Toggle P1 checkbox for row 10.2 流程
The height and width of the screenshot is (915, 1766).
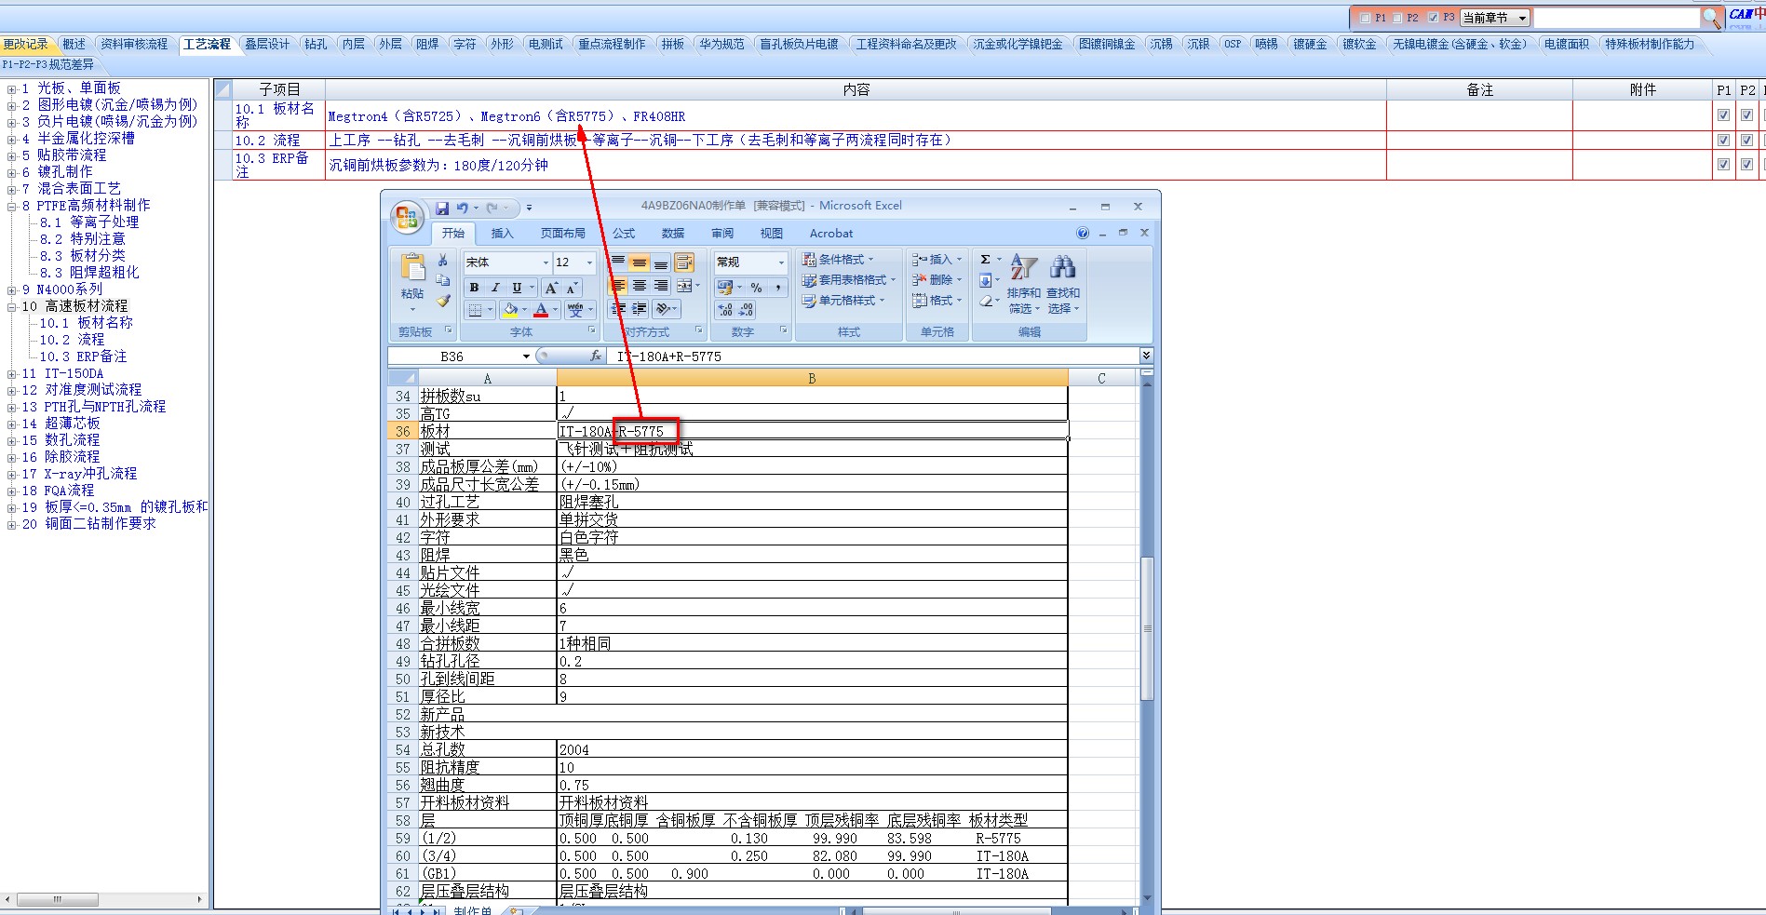pos(1723,140)
